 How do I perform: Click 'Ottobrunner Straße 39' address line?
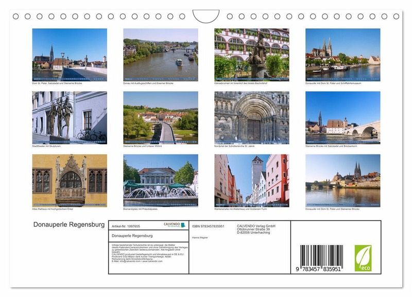[253, 229]
